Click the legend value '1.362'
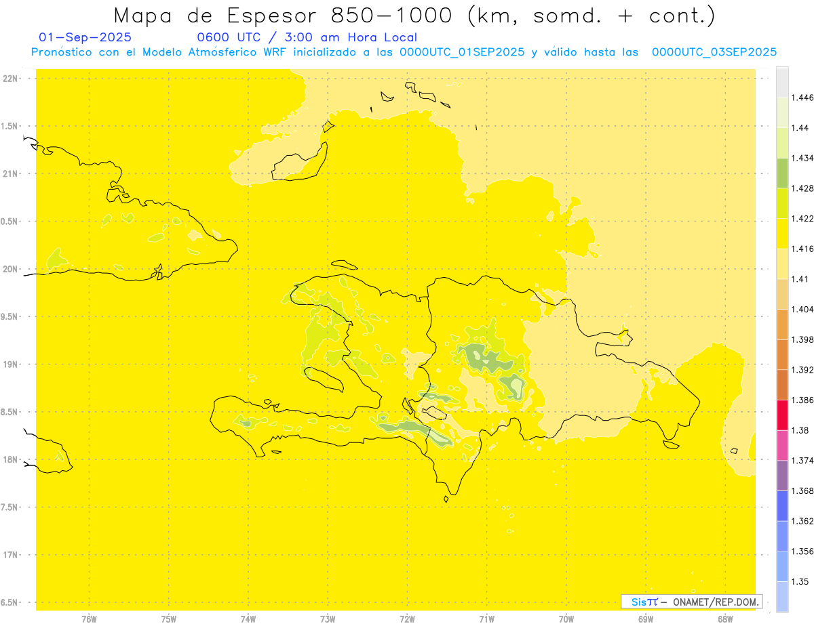The height and width of the screenshot is (628, 814). (x=804, y=521)
